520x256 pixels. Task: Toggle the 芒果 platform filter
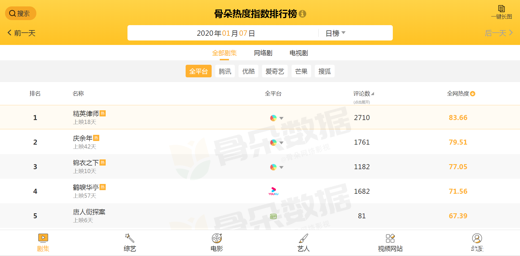[x=301, y=71]
